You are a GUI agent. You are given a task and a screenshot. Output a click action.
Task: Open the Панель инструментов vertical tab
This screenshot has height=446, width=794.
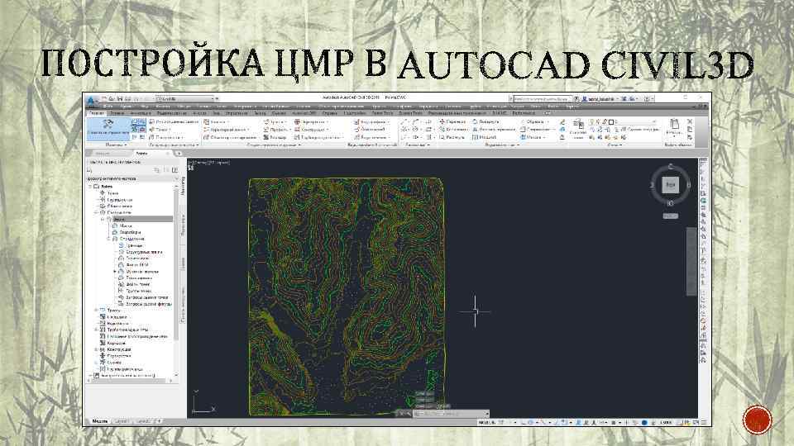(x=183, y=303)
